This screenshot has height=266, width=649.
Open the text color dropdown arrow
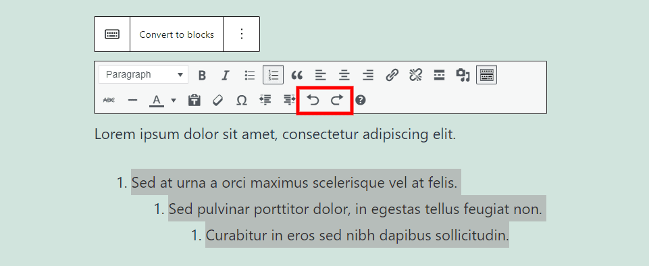[x=174, y=100]
